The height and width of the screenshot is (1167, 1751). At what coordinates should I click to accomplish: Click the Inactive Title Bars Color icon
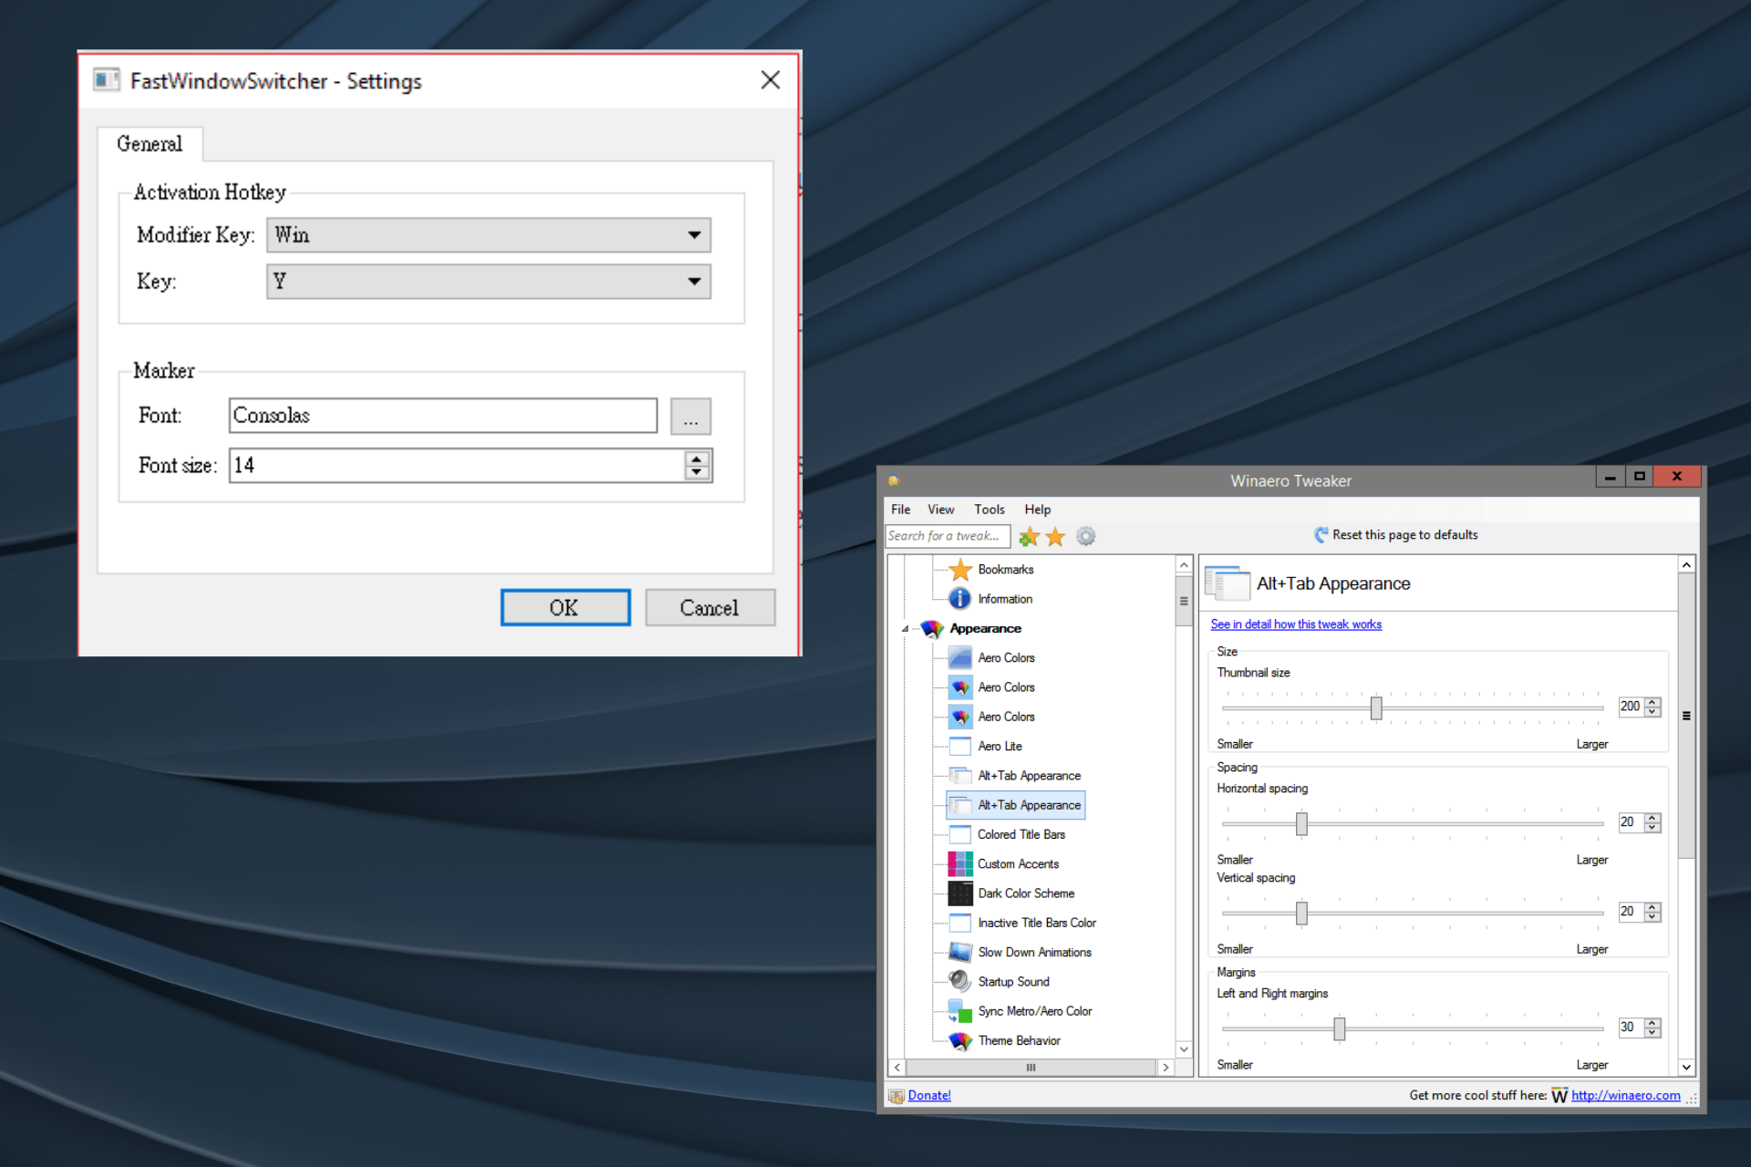960,923
